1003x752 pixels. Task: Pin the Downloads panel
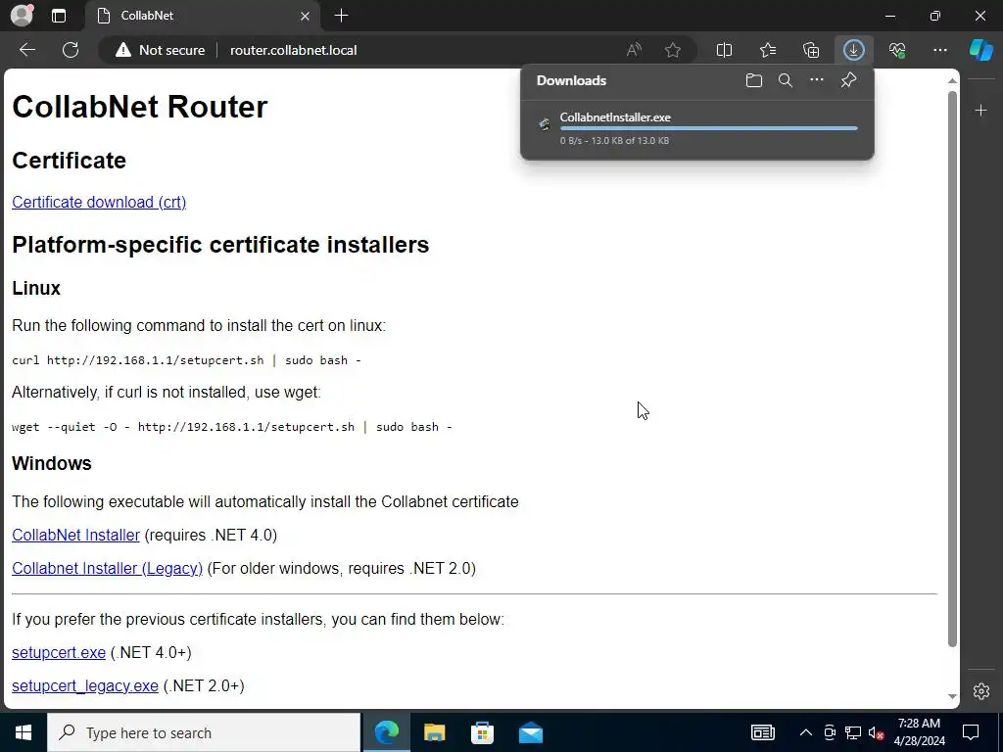(x=848, y=80)
